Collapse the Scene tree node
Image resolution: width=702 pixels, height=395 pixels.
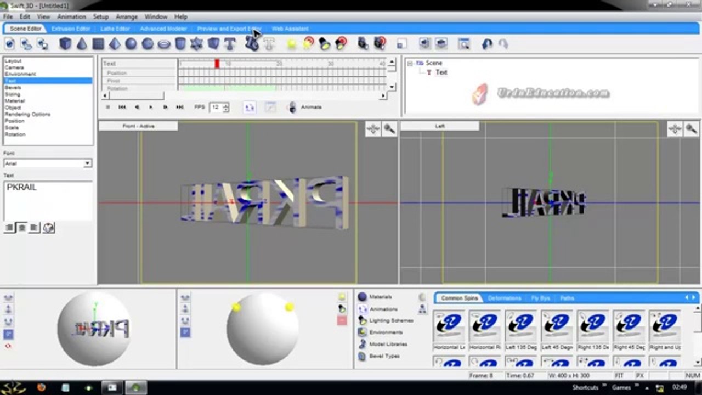pyautogui.click(x=410, y=63)
